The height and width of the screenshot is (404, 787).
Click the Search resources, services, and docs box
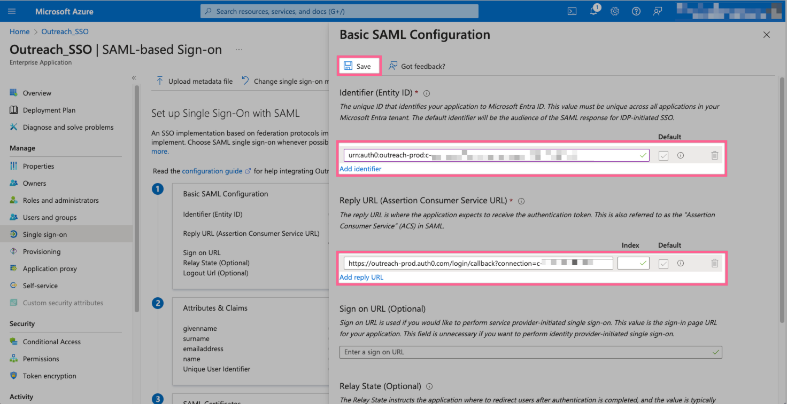340,11
